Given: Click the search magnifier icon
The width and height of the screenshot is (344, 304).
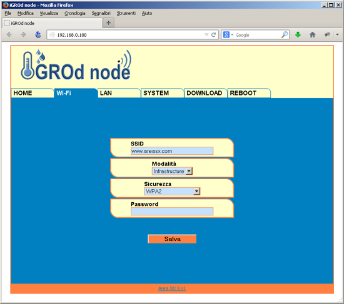Looking at the screenshot, I should coord(285,34).
